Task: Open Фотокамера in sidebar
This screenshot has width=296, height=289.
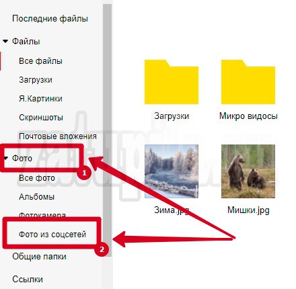Action: [x=42, y=215]
